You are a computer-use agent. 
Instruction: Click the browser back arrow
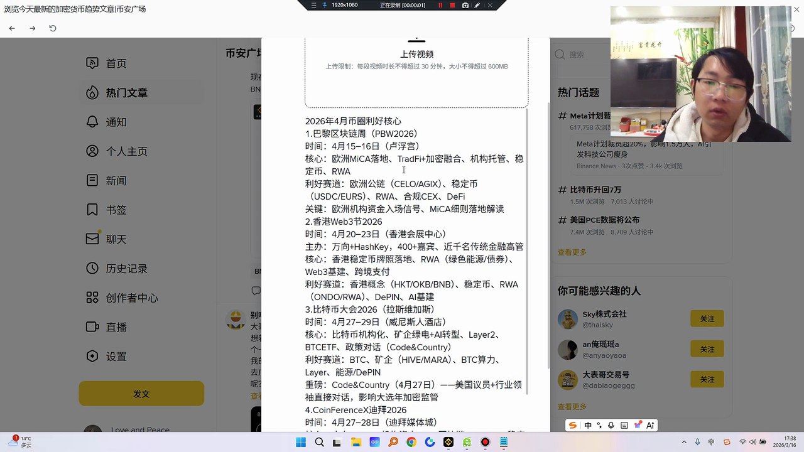click(12, 28)
